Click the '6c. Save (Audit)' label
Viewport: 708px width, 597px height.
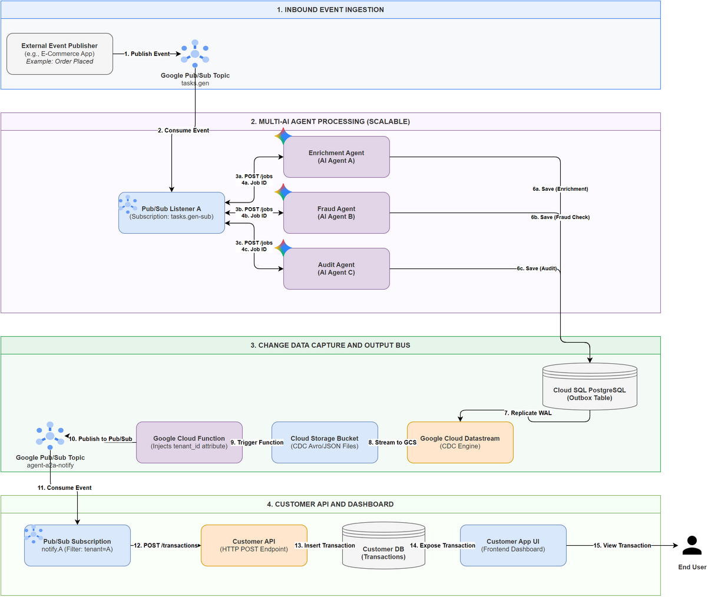pos(537,268)
